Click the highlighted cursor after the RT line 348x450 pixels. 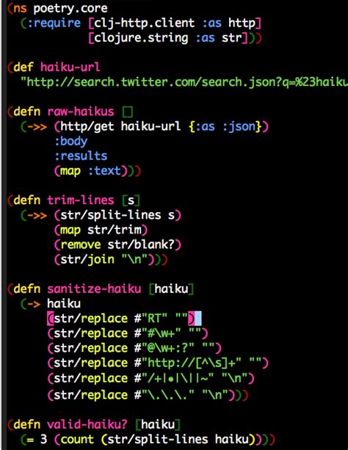point(198,319)
